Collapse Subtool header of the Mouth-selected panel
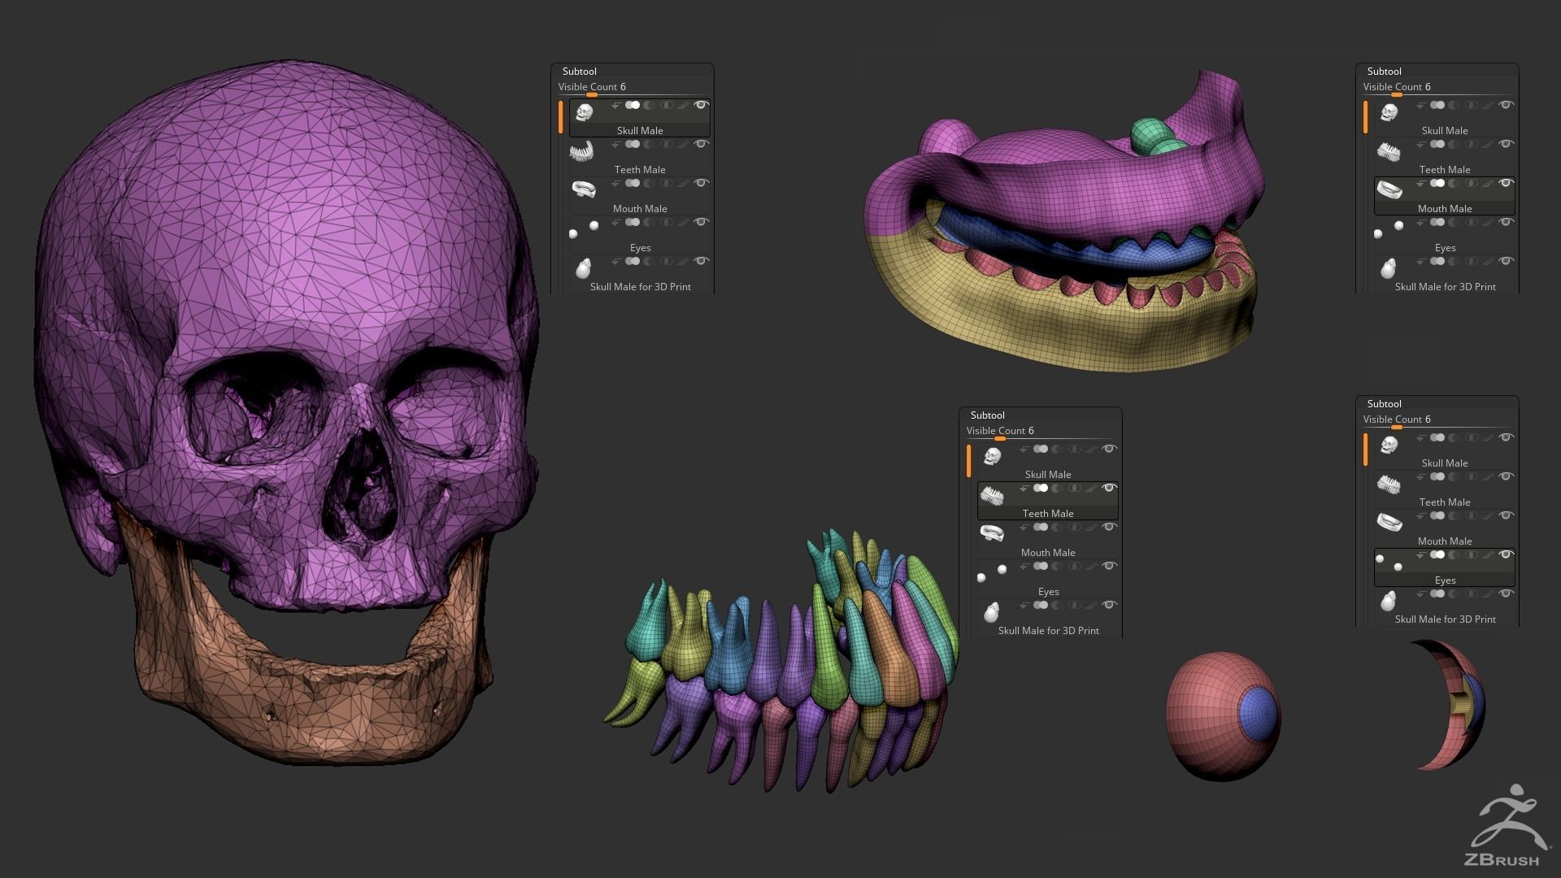 click(x=1385, y=72)
